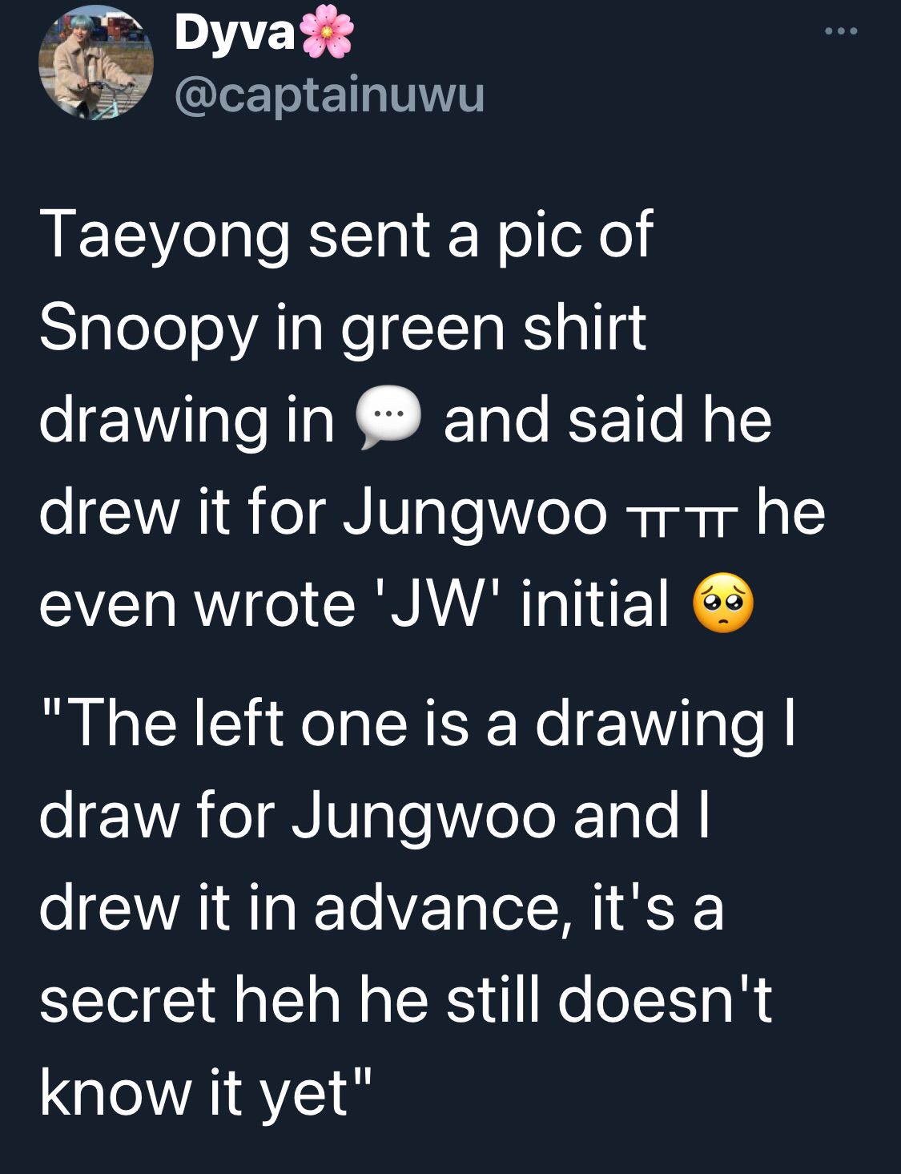Click the pleading face emoji
Image resolution: width=901 pixels, height=1174 pixels.
pos(722,603)
